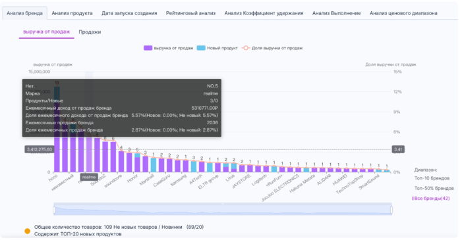The image size is (460, 240).
Task: Toggle the purple выручка от продаж legend series
Action: pos(169,48)
